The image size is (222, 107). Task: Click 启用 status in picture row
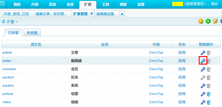[x=182, y=94]
